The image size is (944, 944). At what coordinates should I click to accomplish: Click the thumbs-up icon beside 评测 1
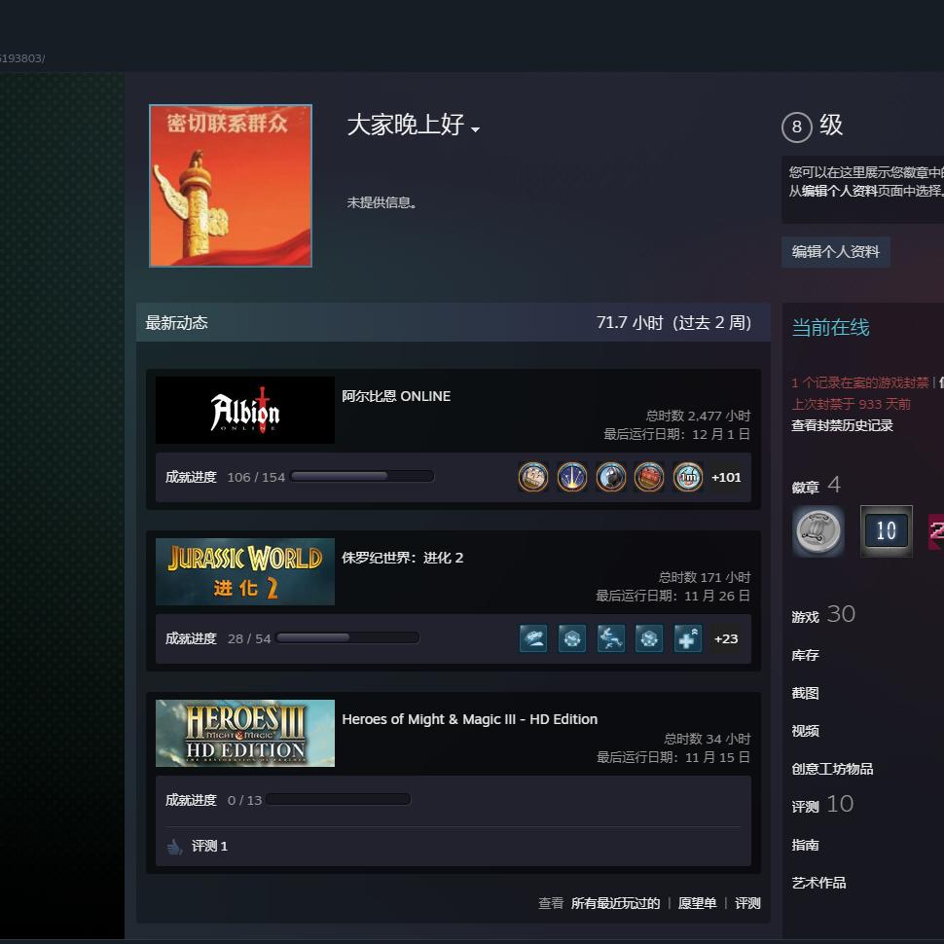(x=175, y=846)
